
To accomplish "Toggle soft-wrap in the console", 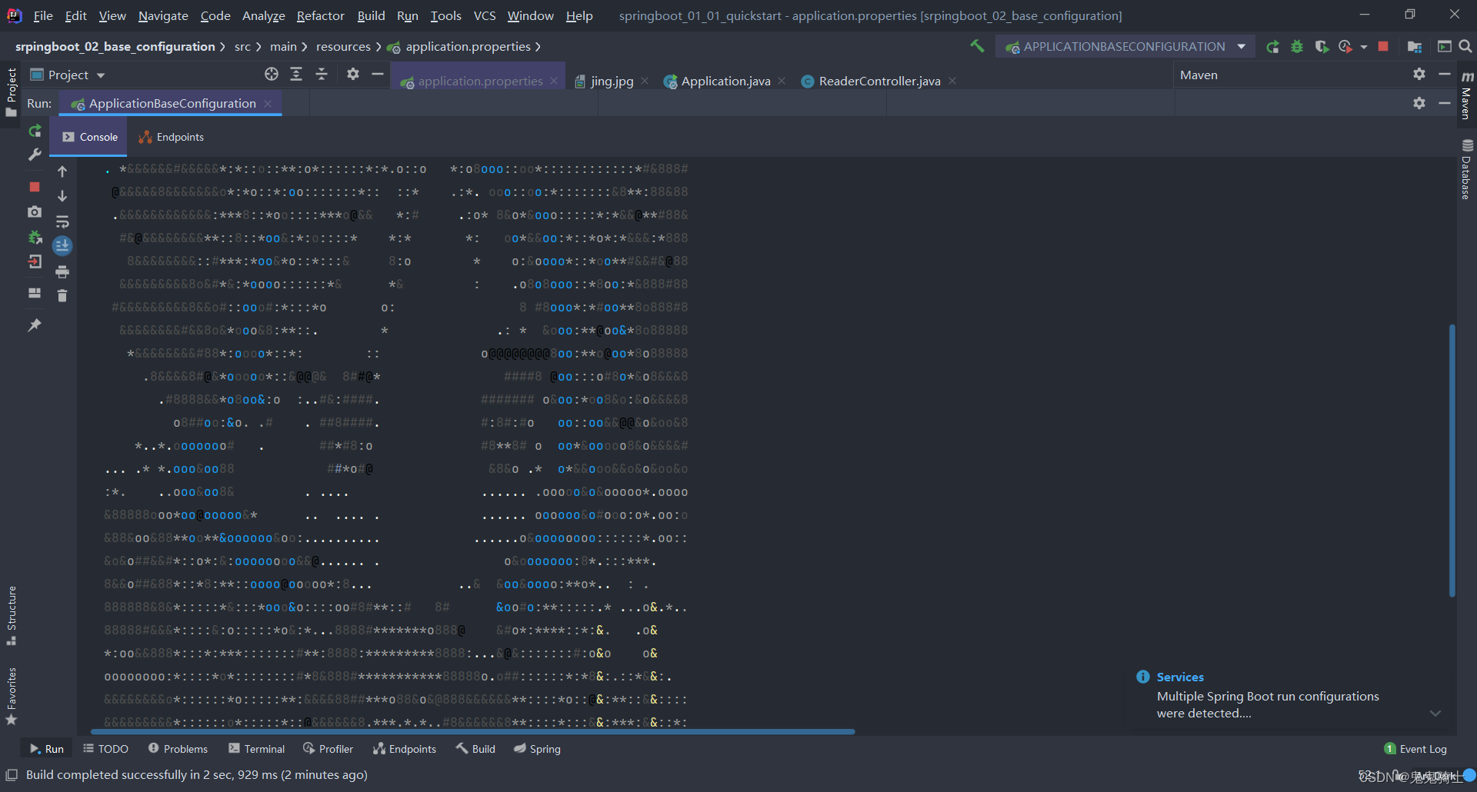I will [x=62, y=221].
